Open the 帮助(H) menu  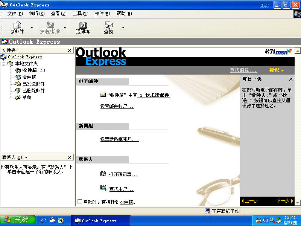pyautogui.click(x=124, y=14)
